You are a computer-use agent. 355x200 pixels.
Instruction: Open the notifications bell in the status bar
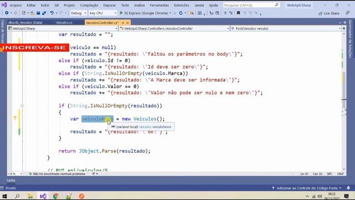[348, 188]
